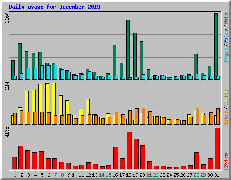Click day label 19 on the axis
This screenshot has width=231, height=180.
(135, 175)
